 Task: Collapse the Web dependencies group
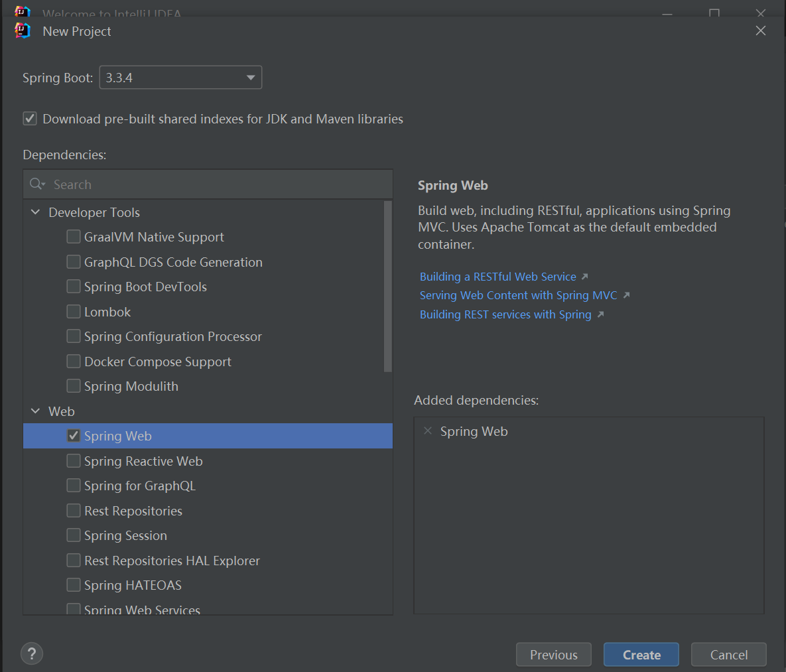[x=36, y=411]
